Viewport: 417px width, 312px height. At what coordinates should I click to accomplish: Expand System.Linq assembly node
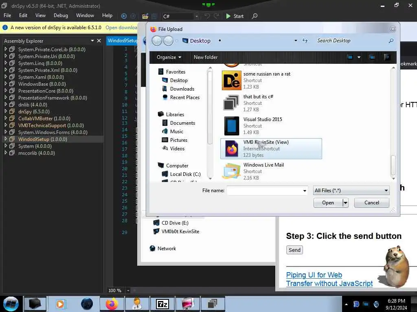(x=6, y=63)
